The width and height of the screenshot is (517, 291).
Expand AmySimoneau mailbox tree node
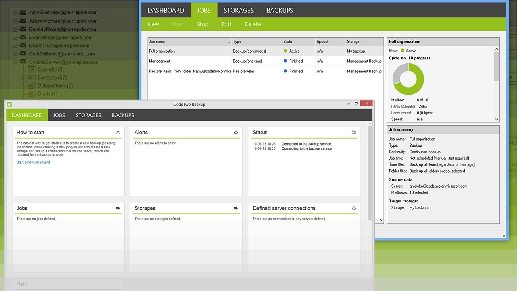point(15,13)
